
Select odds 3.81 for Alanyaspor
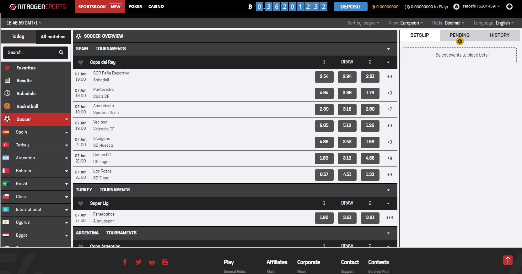tap(370, 218)
